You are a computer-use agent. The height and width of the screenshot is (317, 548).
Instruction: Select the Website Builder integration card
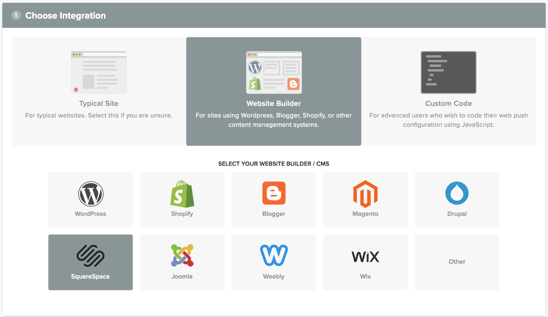(274, 91)
